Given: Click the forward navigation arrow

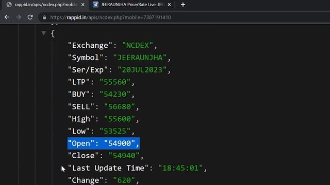Looking at the screenshot, I should [x=19, y=17].
